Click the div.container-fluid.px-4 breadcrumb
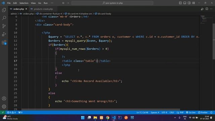This screenshot has height=121, width=215. point(50,14)
